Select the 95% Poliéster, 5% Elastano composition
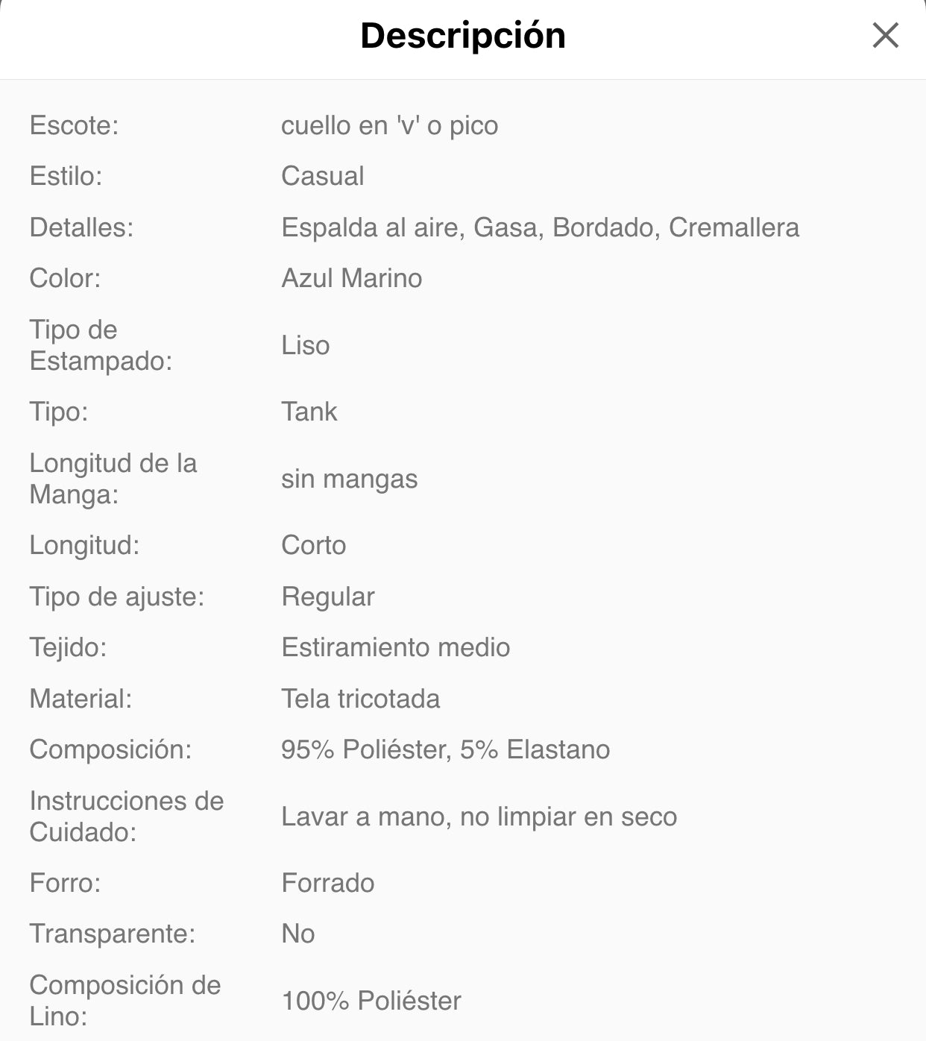Viewport: 926px width, 1041px height. point(445,749)
